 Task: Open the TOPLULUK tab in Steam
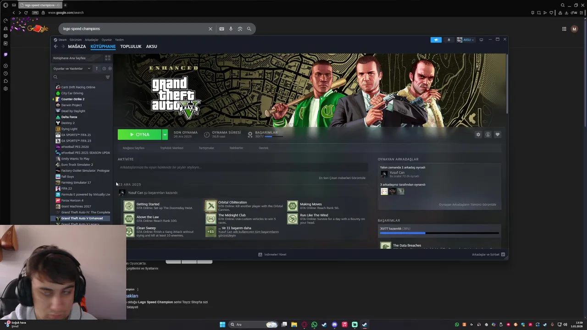[131, 46]
